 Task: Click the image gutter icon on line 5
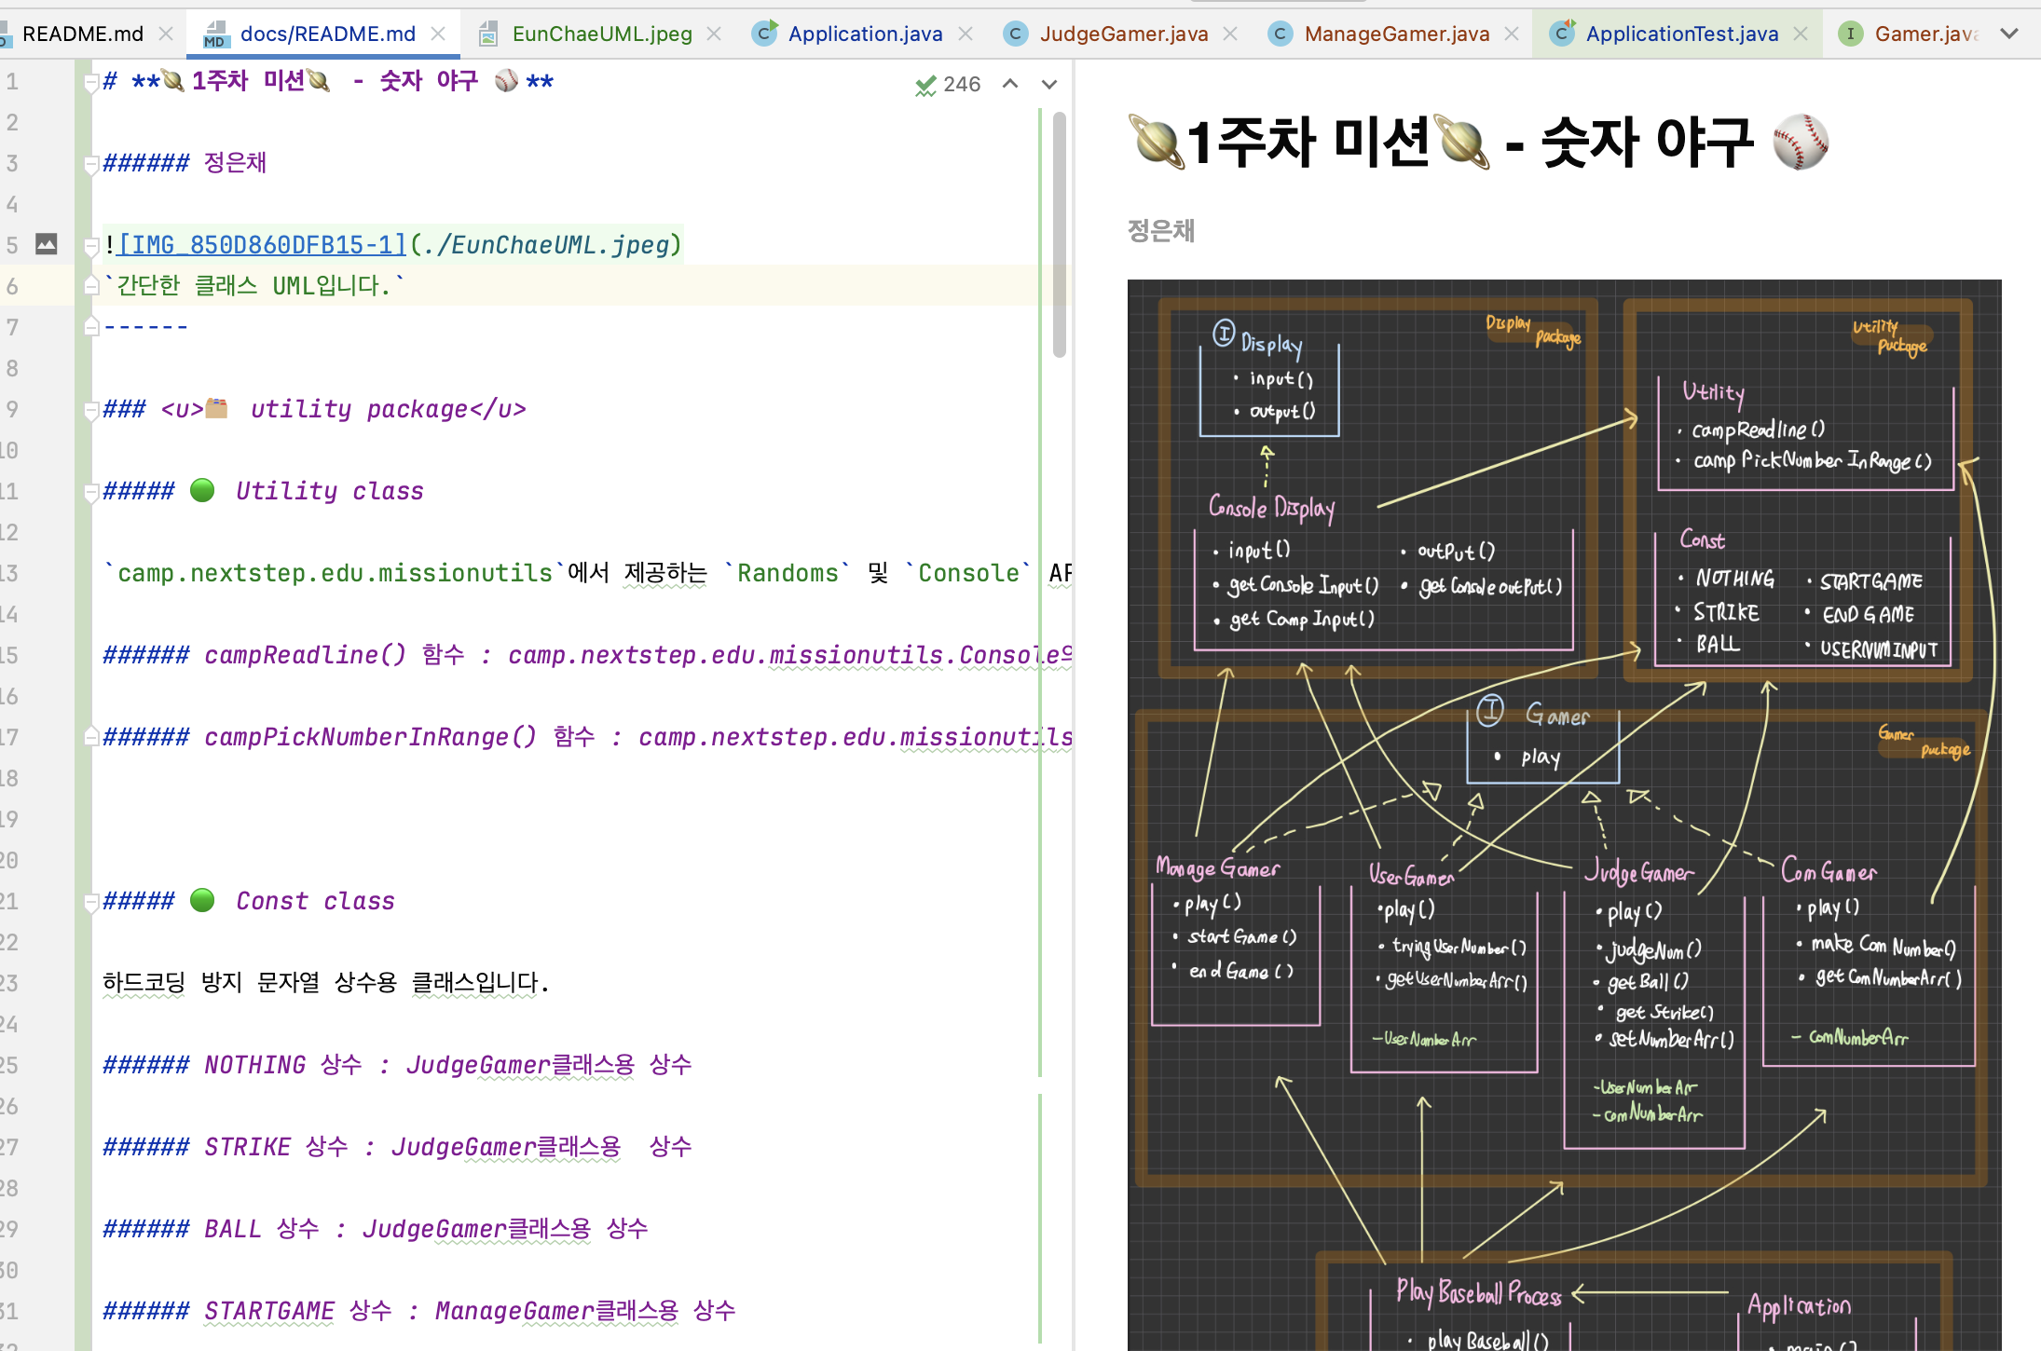pos(46,244)
